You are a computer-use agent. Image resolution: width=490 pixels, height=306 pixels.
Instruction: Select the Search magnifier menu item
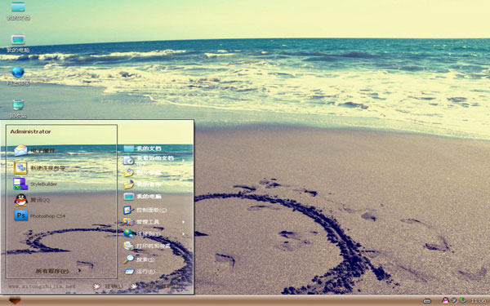(x=140, y=259)
